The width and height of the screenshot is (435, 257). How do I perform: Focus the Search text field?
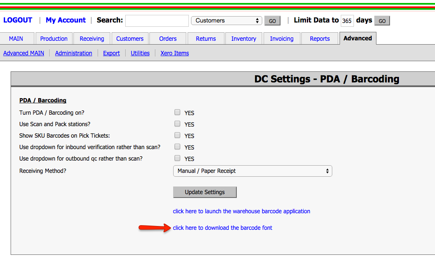click(157, 21)
